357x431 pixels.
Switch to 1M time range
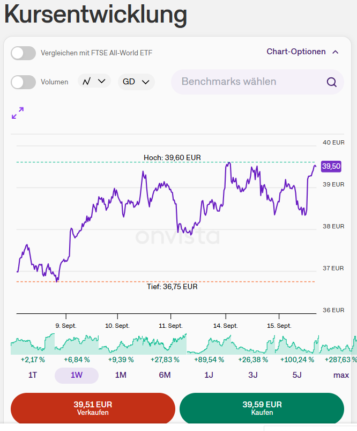coord(121,375)
